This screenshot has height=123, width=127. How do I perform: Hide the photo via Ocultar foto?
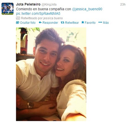pyautogui.click(x=28, y=23)
